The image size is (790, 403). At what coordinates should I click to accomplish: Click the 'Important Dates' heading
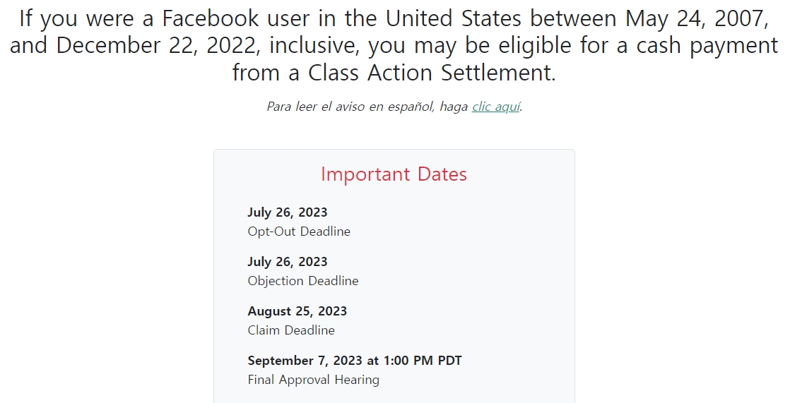(394, 174)
